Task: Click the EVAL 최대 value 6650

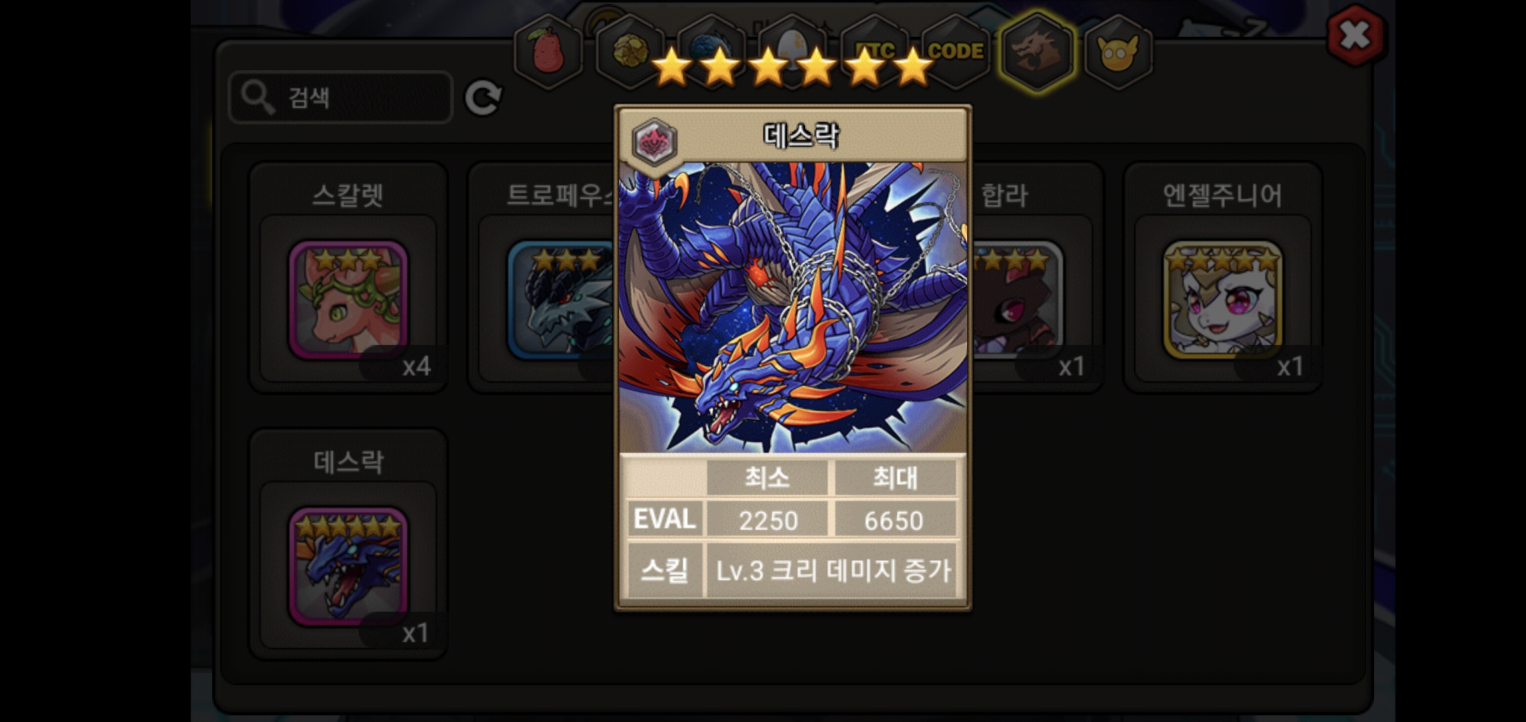Action: pyautogui.click(x=894, y=520)
